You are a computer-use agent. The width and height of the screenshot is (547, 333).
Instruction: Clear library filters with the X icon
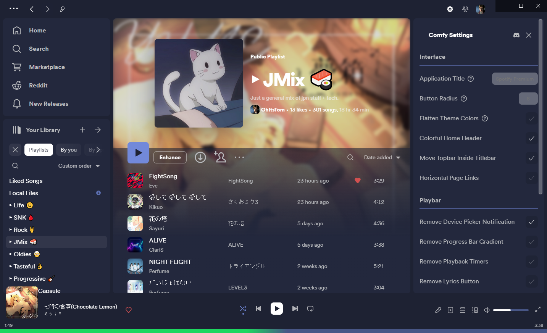pos(15,150)
